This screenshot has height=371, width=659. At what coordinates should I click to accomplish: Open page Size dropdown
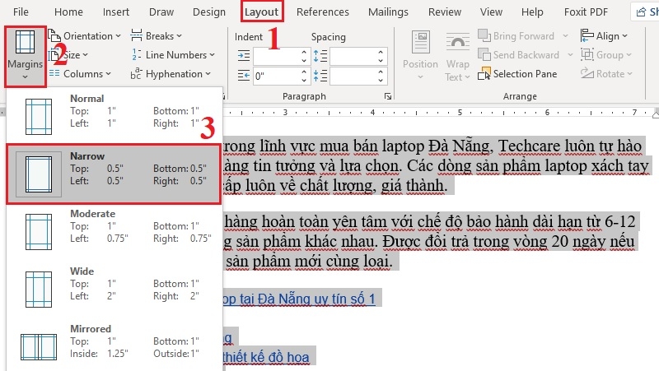(68, 55)
